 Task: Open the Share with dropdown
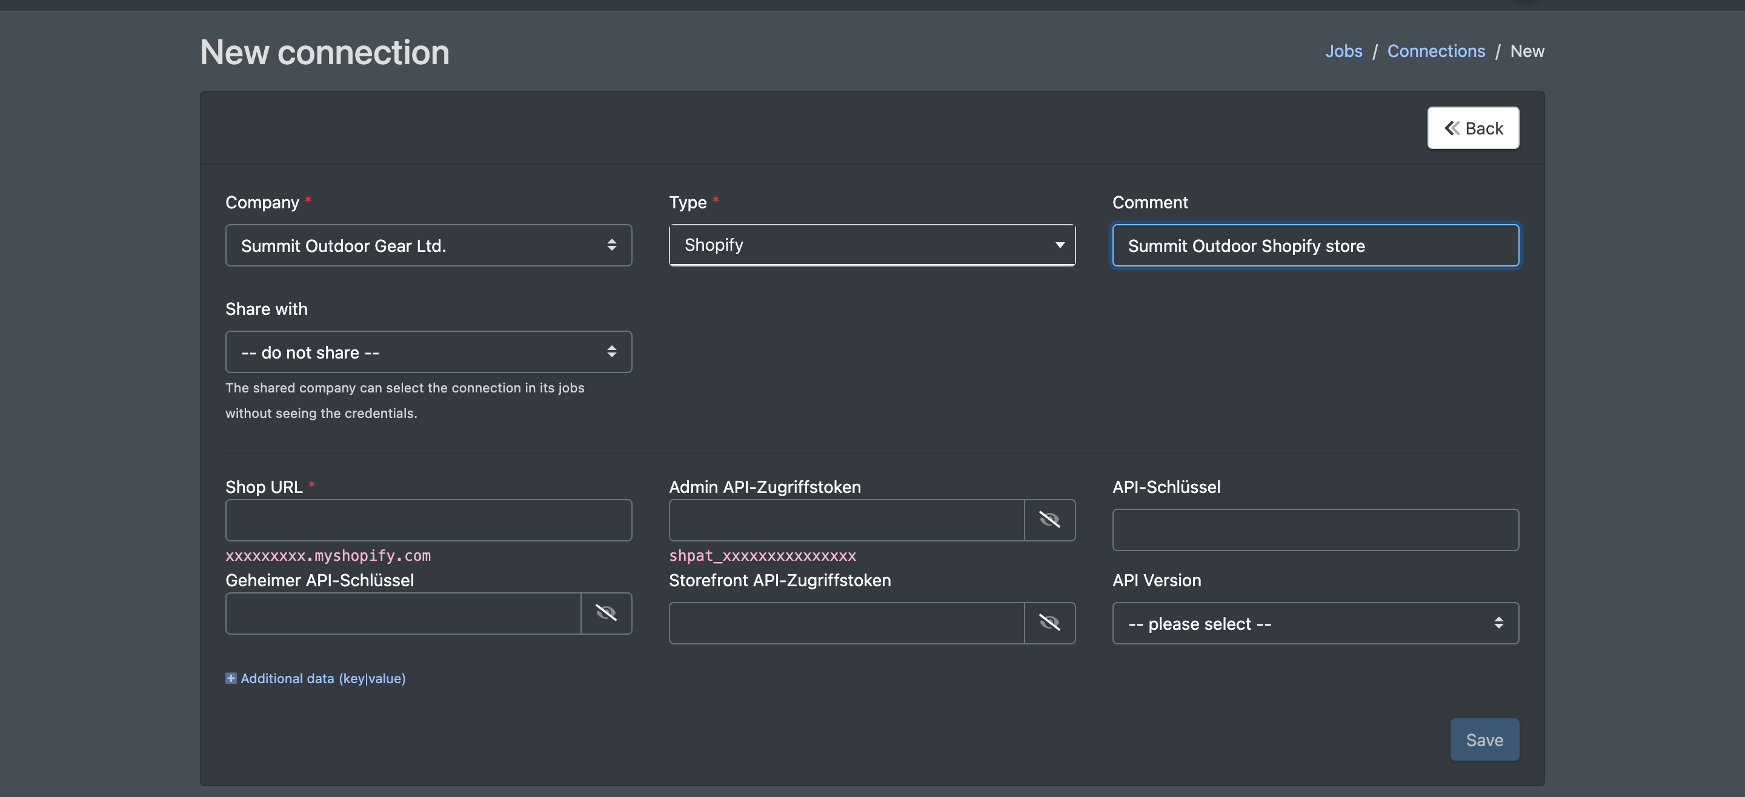[428, 351]
